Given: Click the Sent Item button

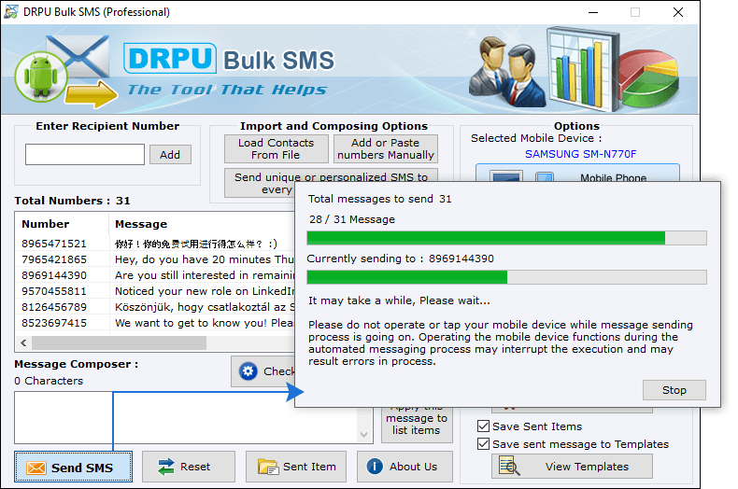Looking at the screenshot, I should (296, 467).
